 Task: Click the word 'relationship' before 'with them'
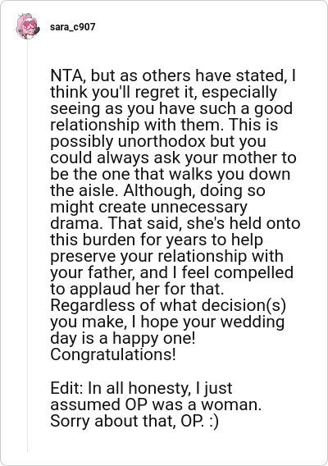click(x=95, y=125)
